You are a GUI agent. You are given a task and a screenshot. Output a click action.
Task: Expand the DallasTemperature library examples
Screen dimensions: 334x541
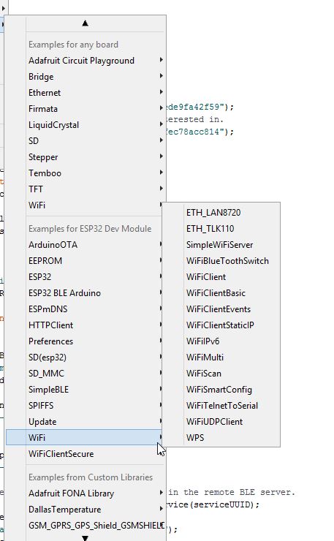pos(86,510)
